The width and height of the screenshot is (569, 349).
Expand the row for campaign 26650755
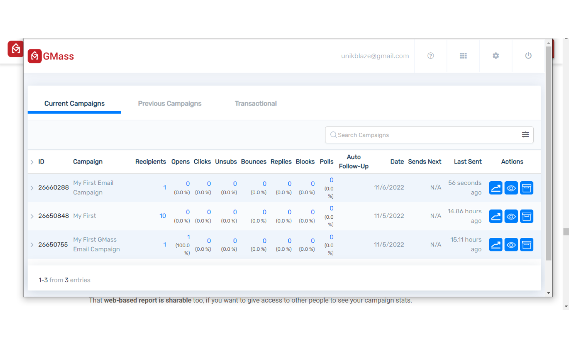click(32, 245)
